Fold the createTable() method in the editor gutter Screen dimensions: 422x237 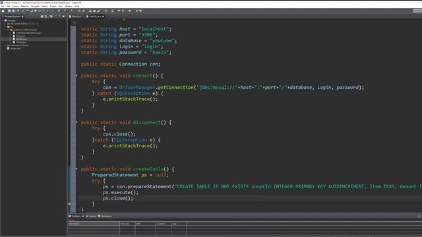point(76,169)
